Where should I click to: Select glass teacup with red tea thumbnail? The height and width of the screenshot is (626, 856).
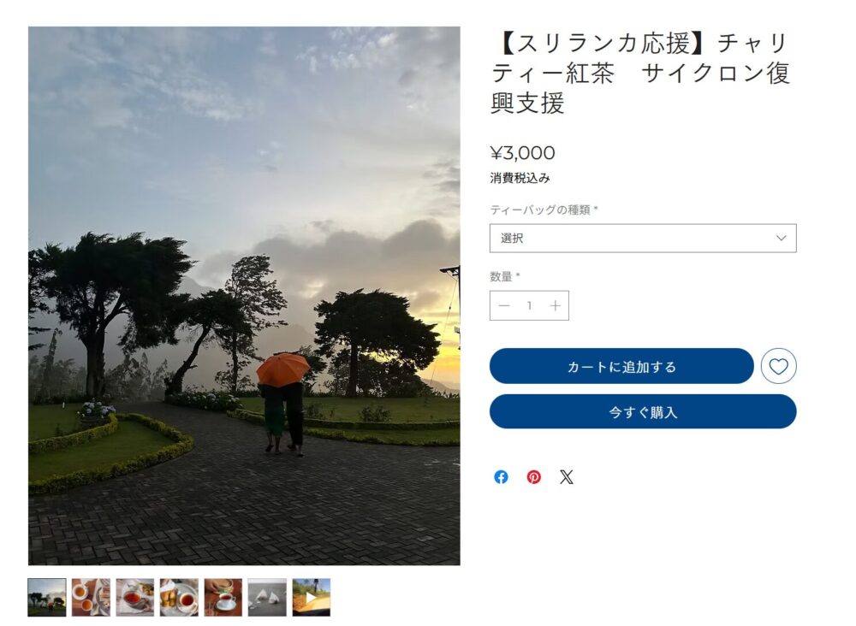tap(135, 597)
